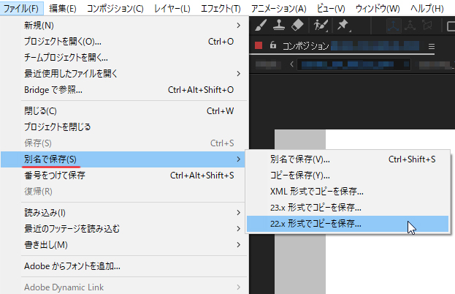Click the red composition label color square
The height and width of the screenshot is (294, 455).
(x=259, y=45)
